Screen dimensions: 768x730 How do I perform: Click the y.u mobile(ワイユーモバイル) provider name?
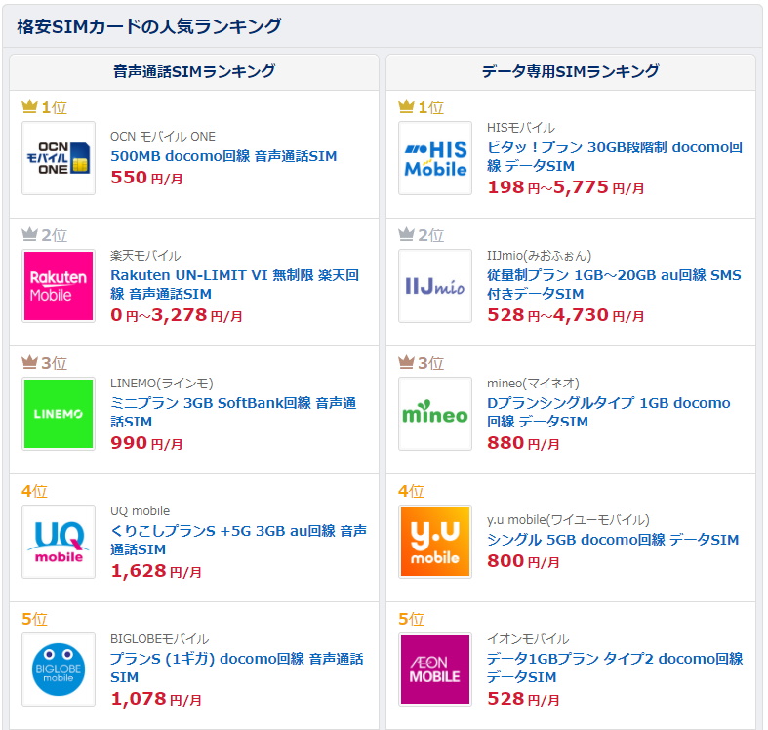click(568, 520)
